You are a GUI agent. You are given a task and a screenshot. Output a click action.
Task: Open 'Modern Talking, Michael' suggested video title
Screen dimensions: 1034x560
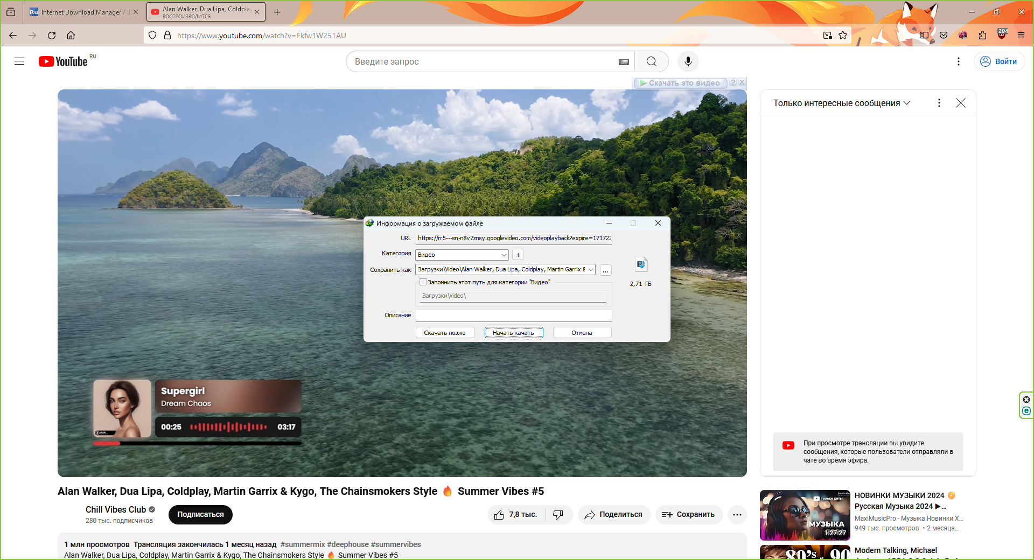(896, 550)
